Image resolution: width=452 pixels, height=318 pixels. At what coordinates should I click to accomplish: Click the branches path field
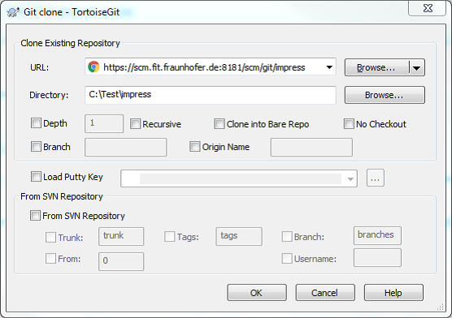pyautogui.click(x=377, y=236)
